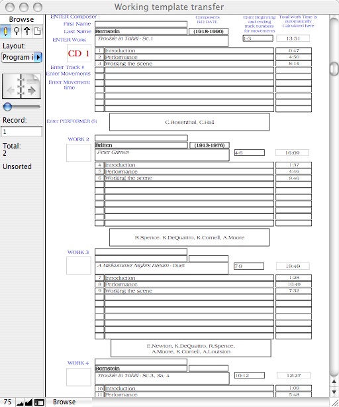This screenshot has height=407, width=339.
Task: Click the work title Trouble in Tahiti Sc.1
Action: [x=162, y=41]
